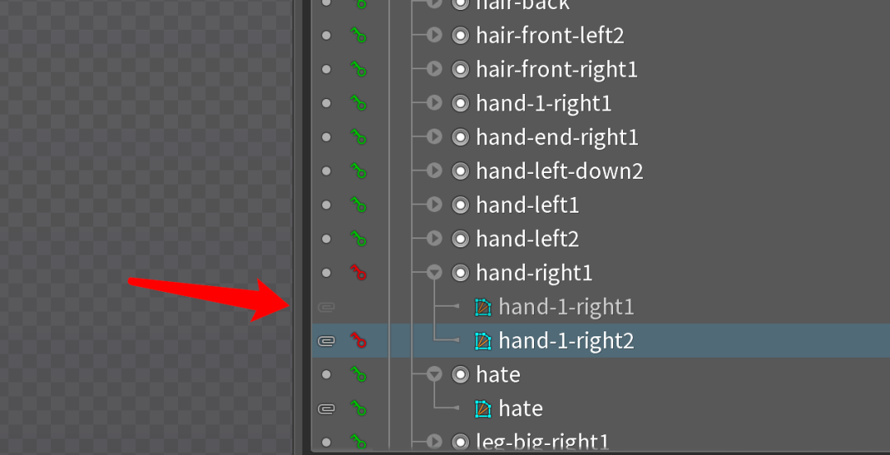Screen dimensions: 890x455
Task: Select the hand-end-right1 slot in tree
Action: tap(557, 137)
